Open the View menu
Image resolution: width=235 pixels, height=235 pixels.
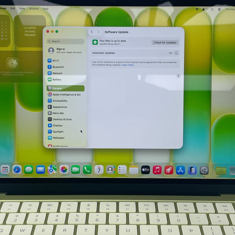tap(22, 8)
